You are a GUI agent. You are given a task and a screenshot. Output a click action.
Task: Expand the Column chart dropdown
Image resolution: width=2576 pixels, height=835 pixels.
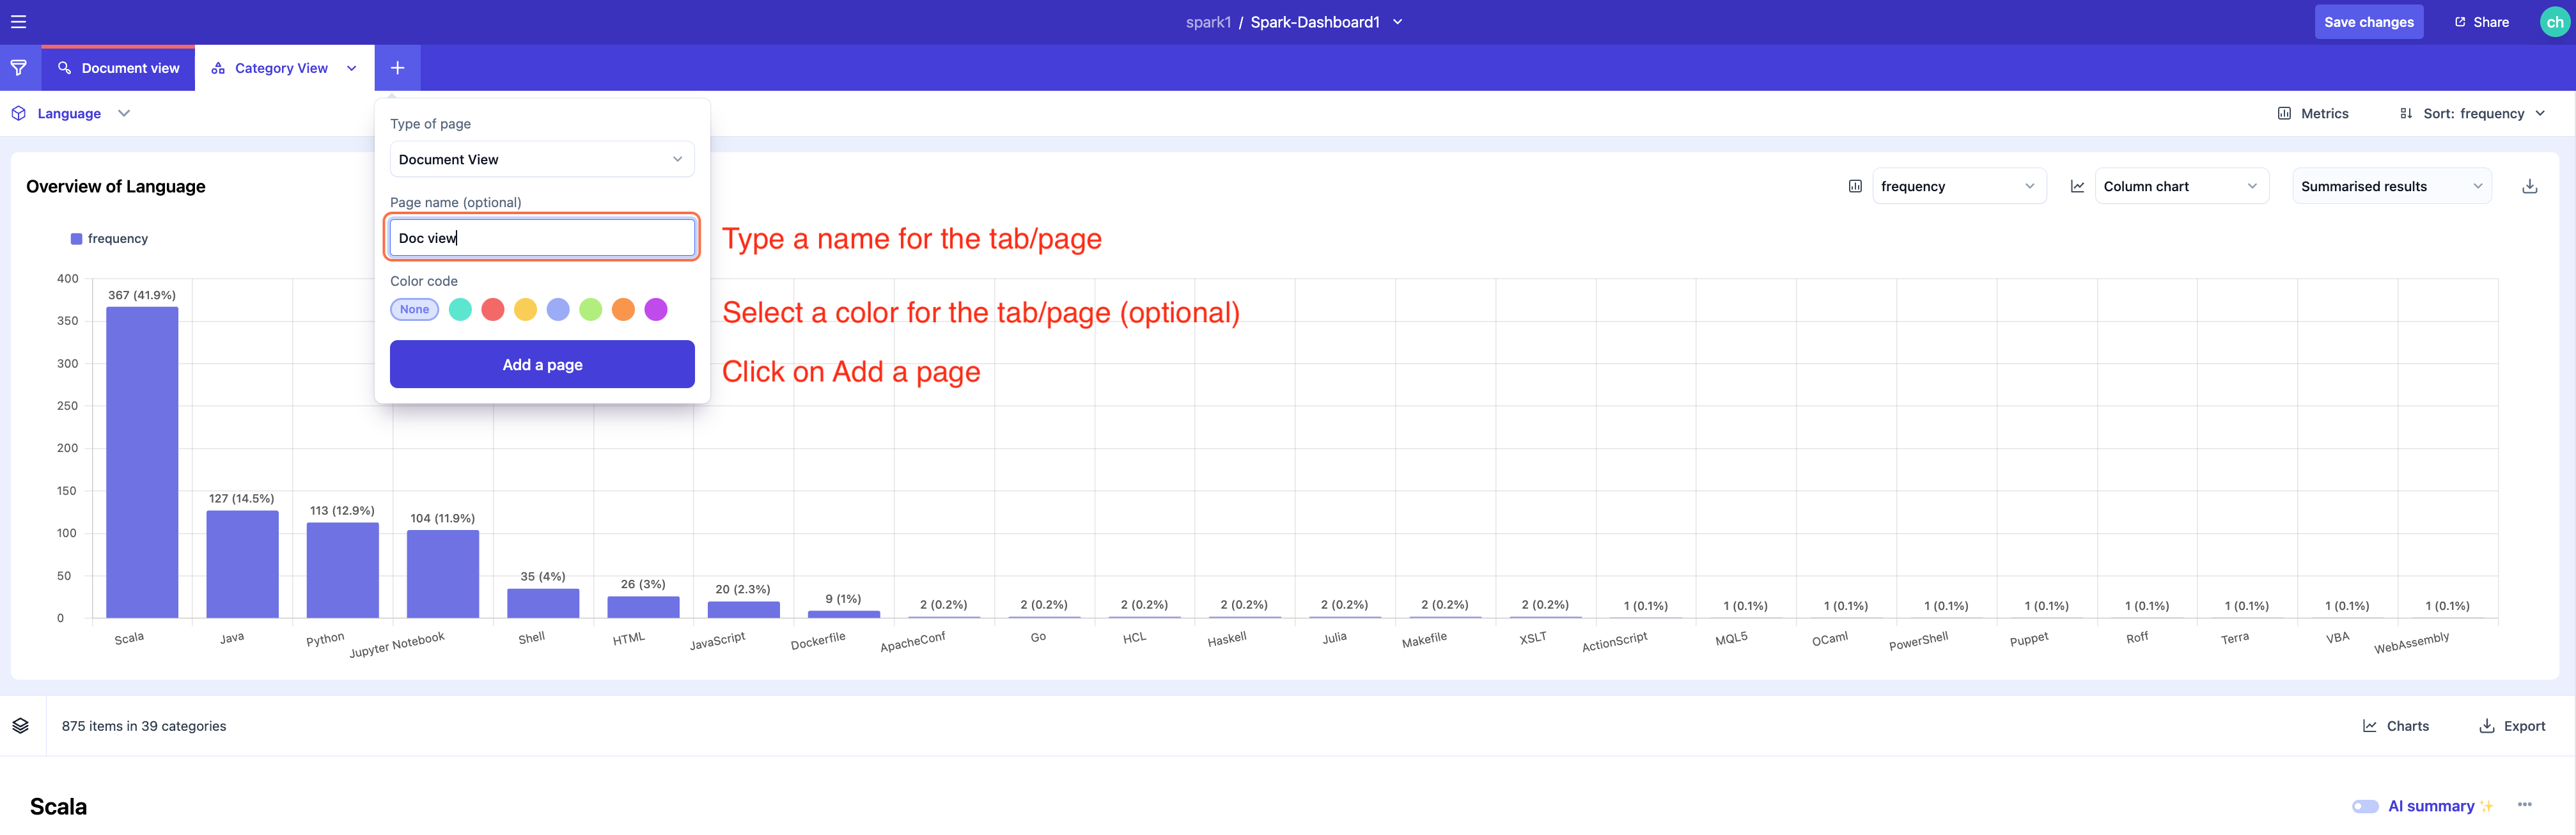coord(2180,186)
